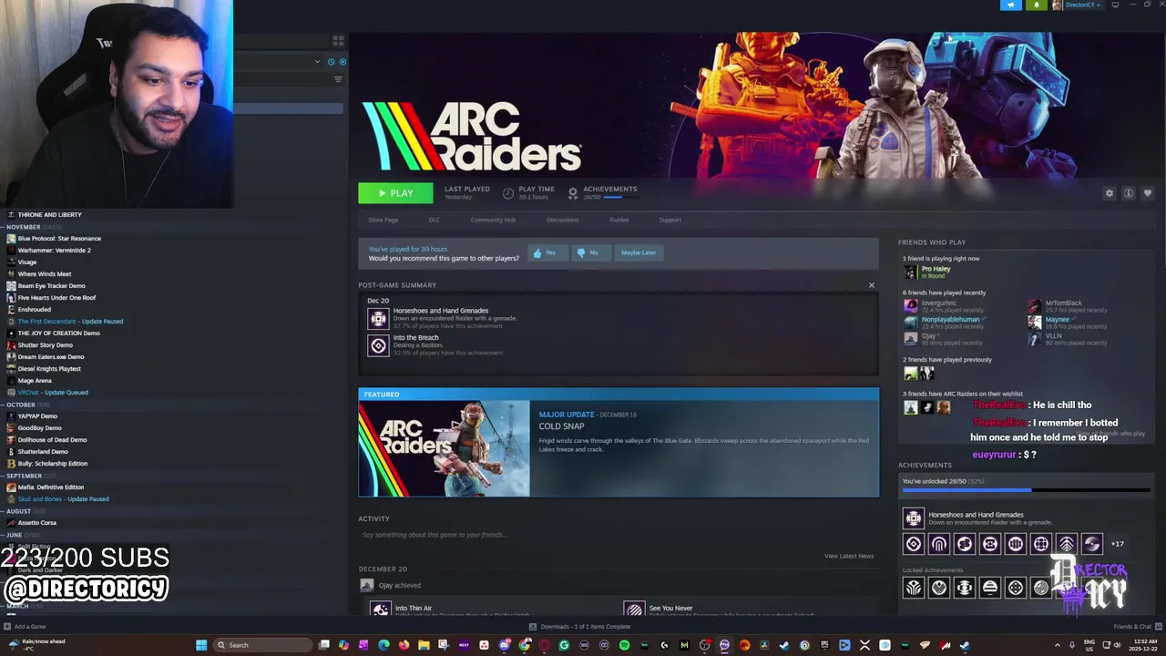Open announcements megaphone icon
This screenshot has height=656, width=1166.
tap(1010, 5)
